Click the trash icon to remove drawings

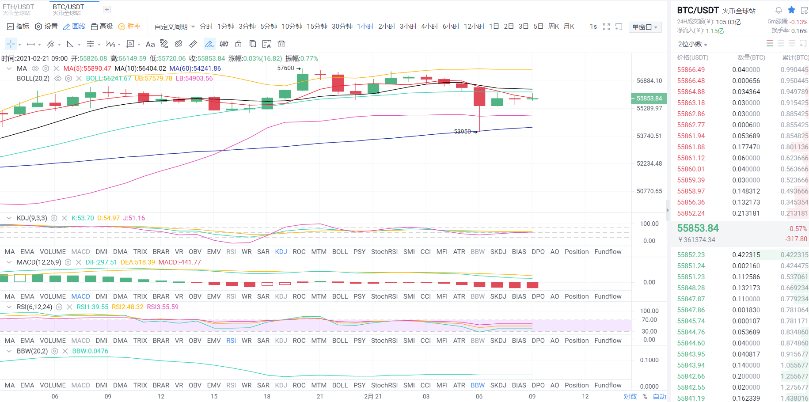pyautogui.click(x=281, y=44)
